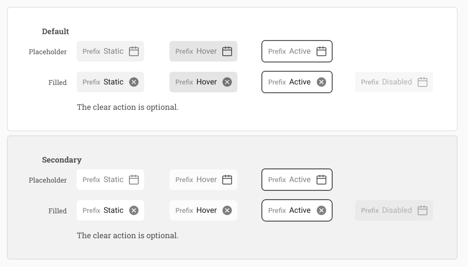Click calendar icon in Secondary Disabled field

point(423,210)
